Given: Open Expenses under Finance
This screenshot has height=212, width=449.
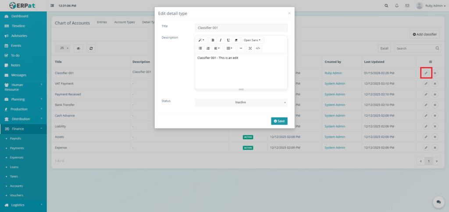Looking at the screenshot, I should pos(17,157).
